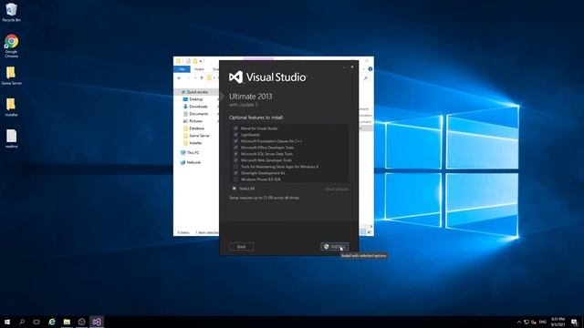Open Documents in Explorer sidebar

pos(198,114)
